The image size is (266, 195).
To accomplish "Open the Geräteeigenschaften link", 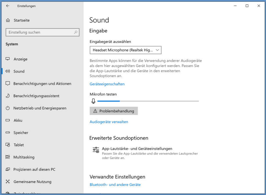I will point(107,84).
